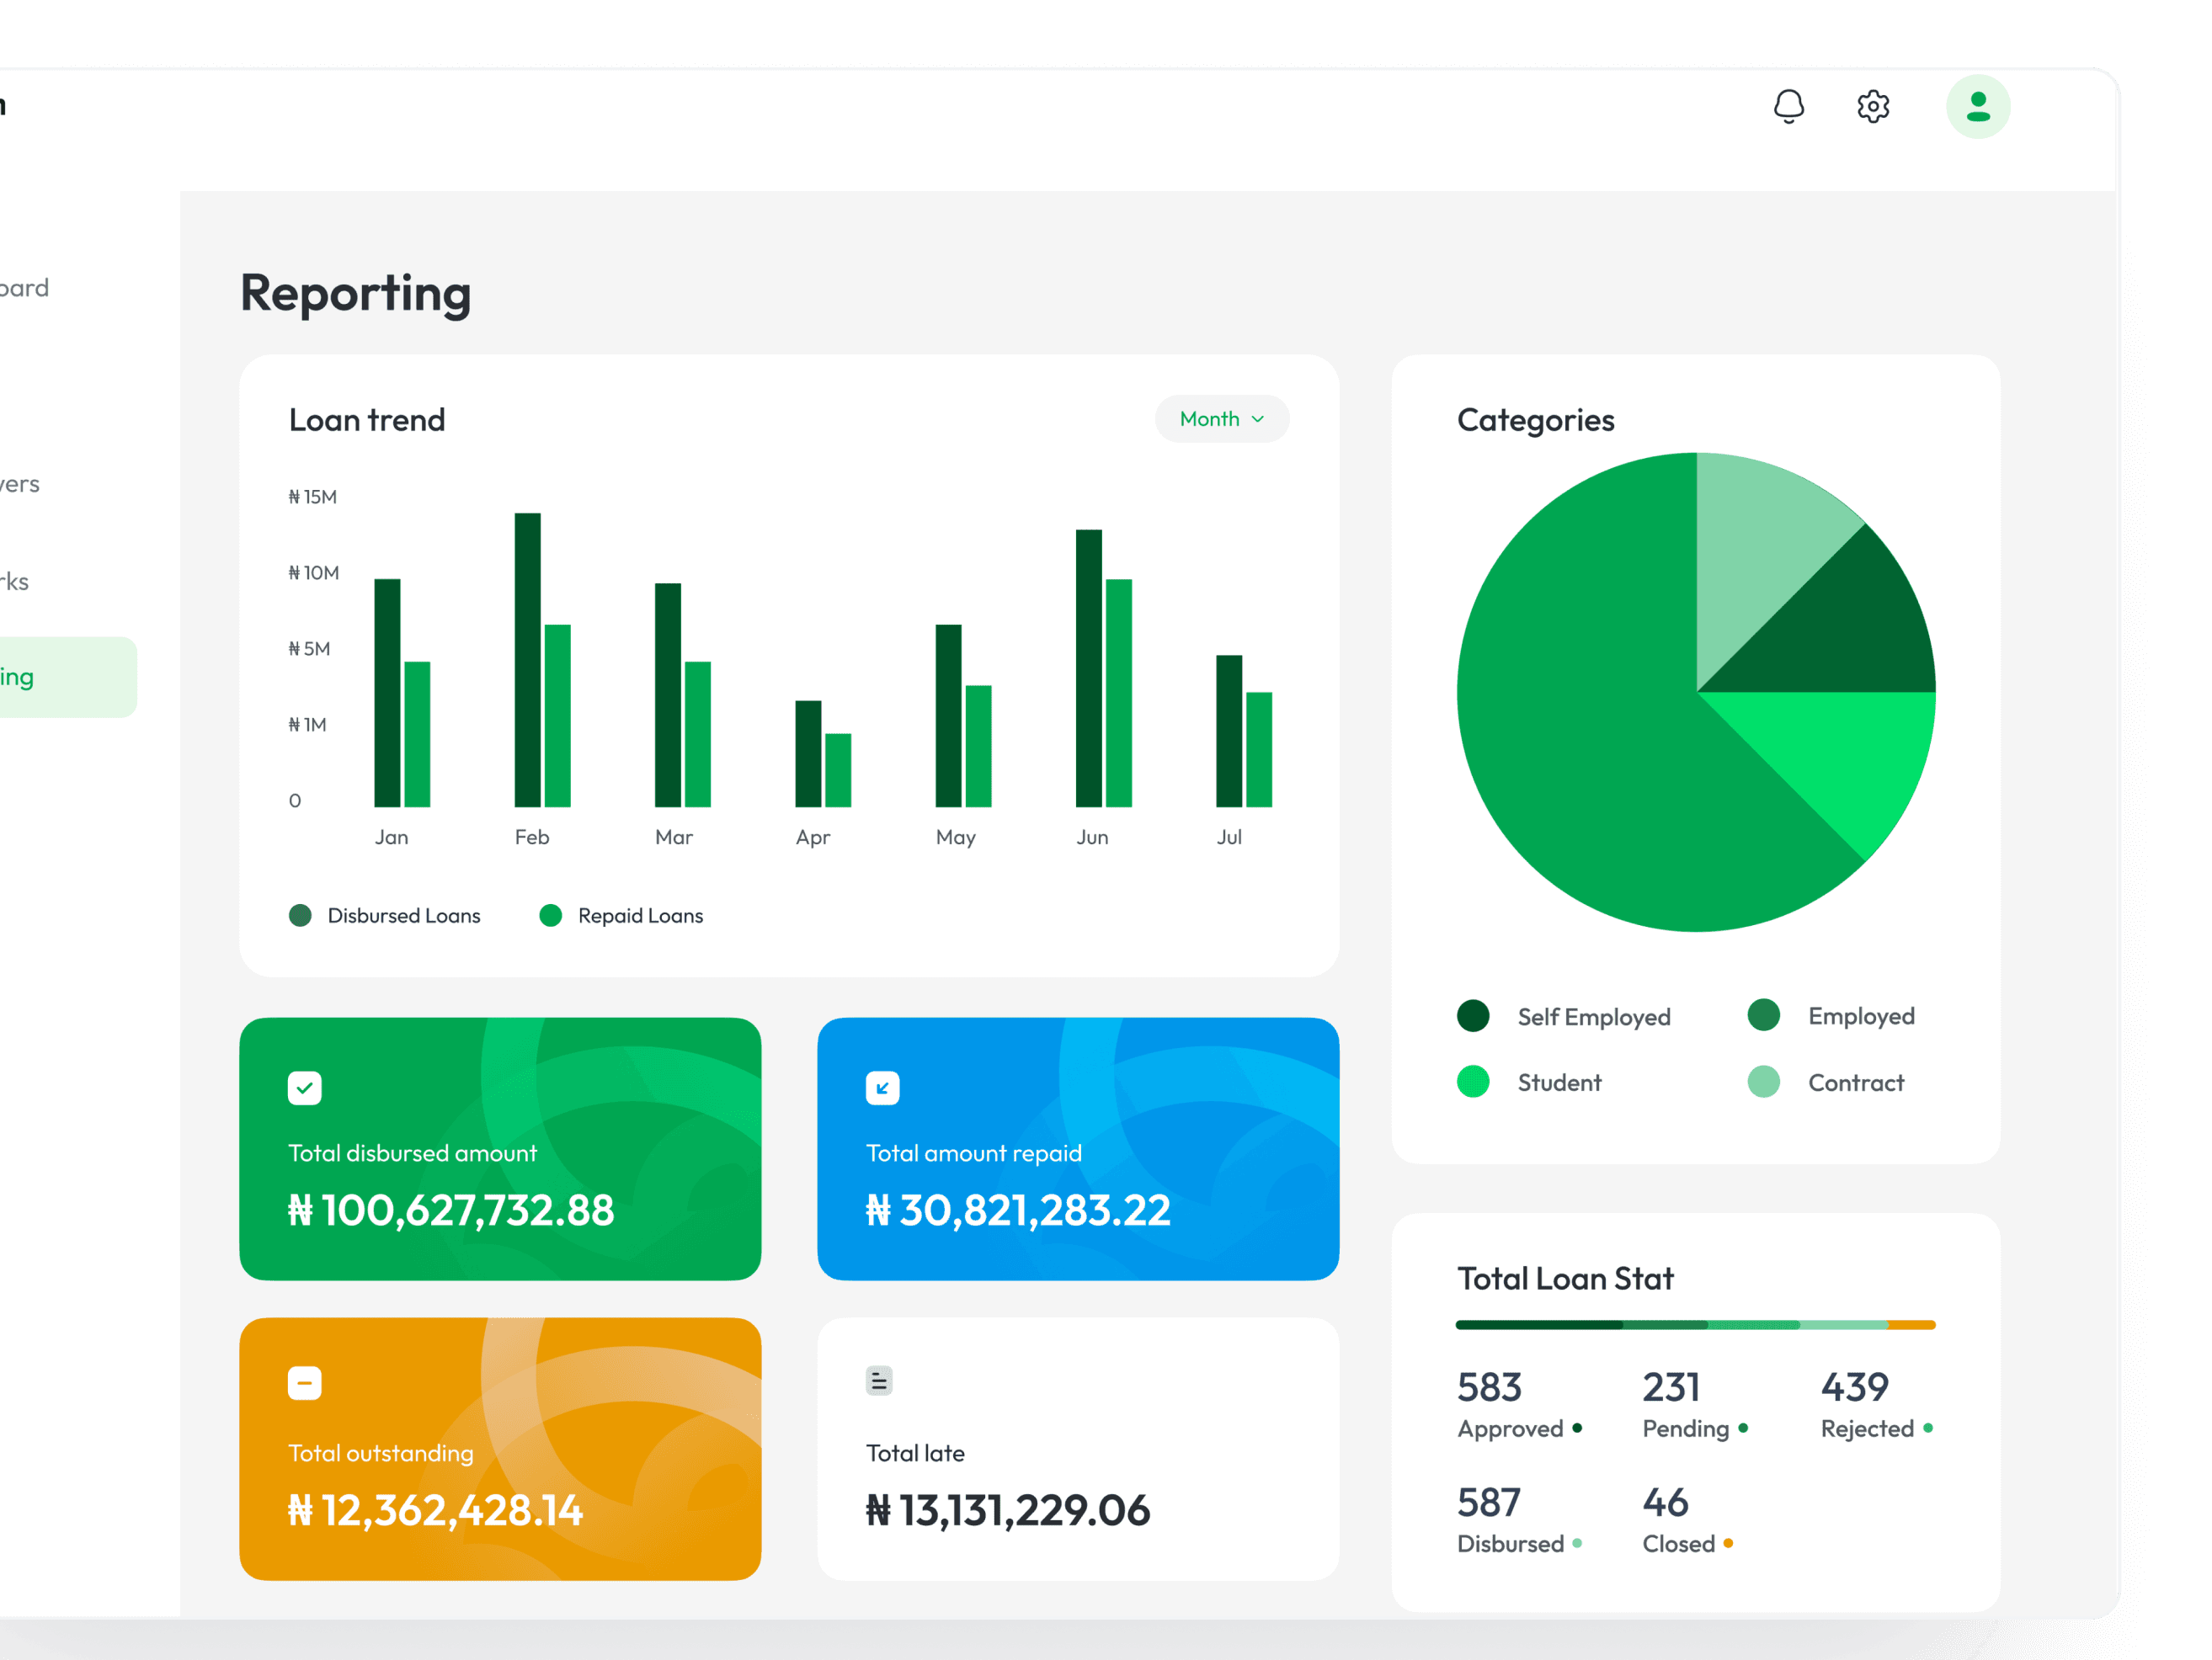Select the 46 Closed stat

(1687, 1519)
